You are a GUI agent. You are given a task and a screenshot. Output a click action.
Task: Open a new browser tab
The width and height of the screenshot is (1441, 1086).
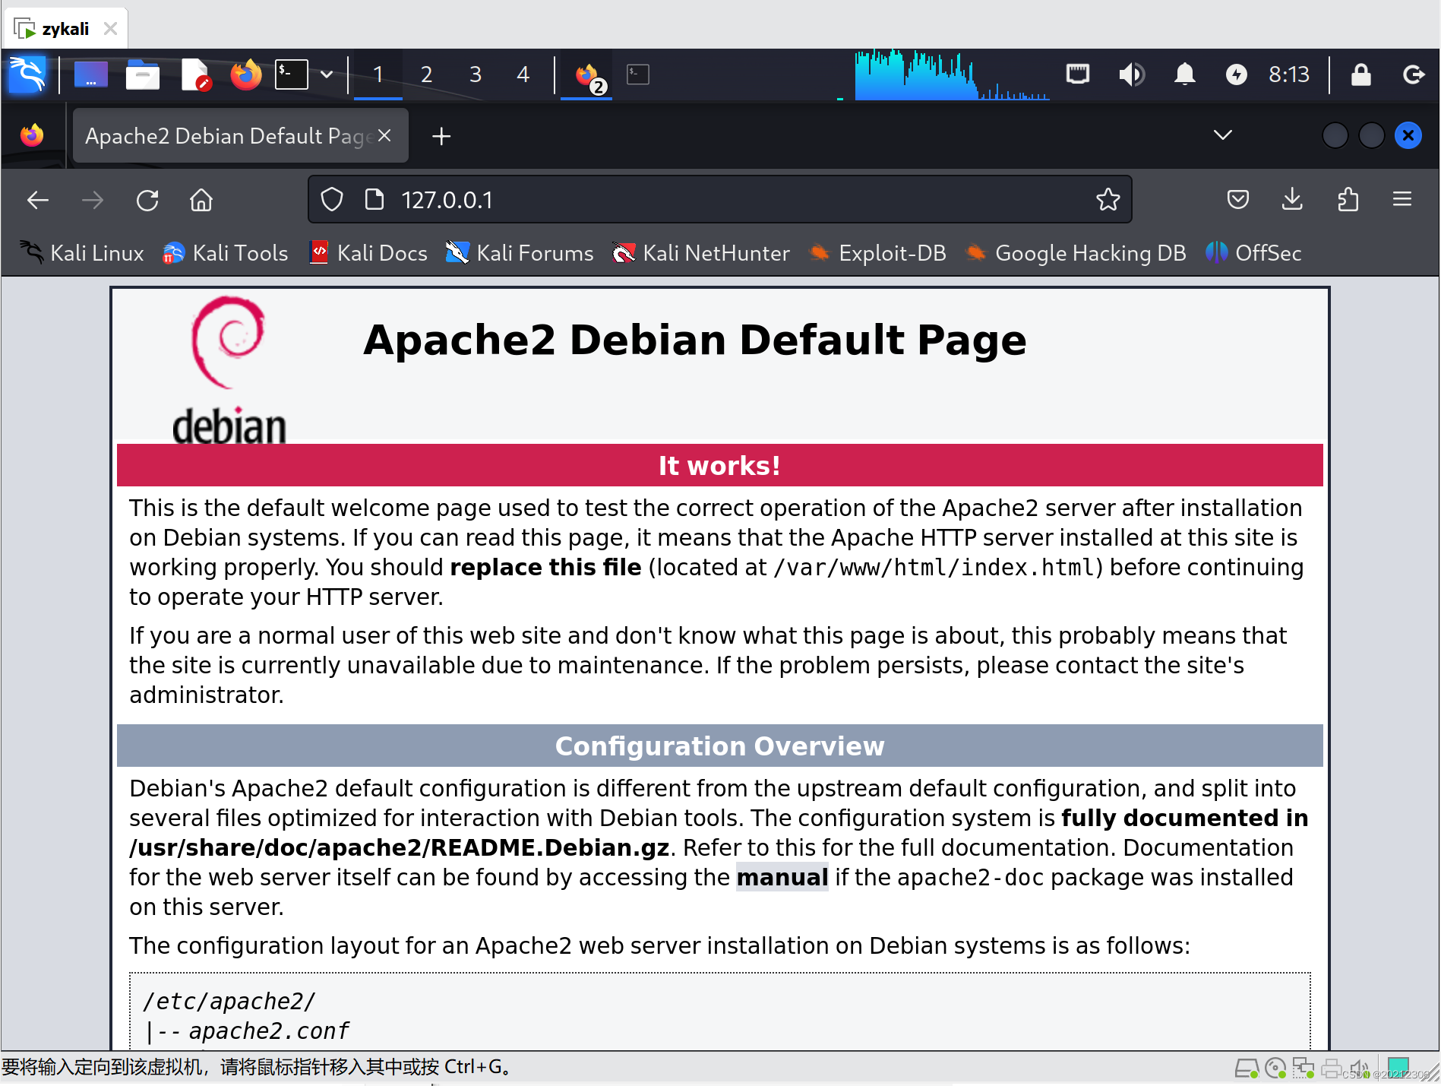pos(441,136)
